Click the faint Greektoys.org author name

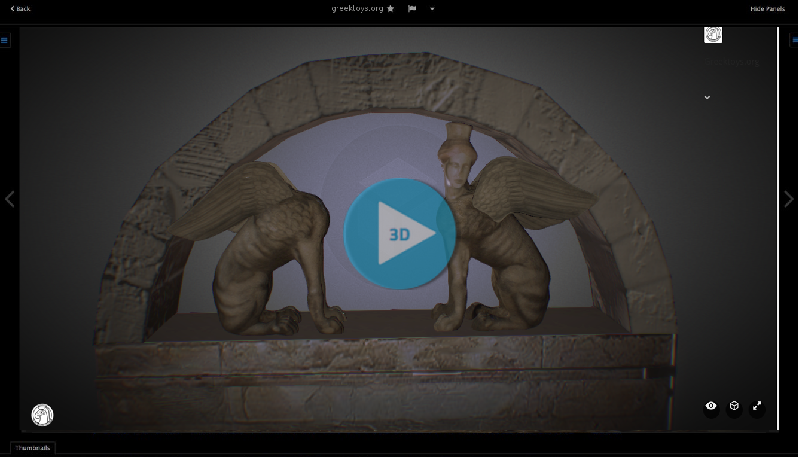(x=732, y=62)
